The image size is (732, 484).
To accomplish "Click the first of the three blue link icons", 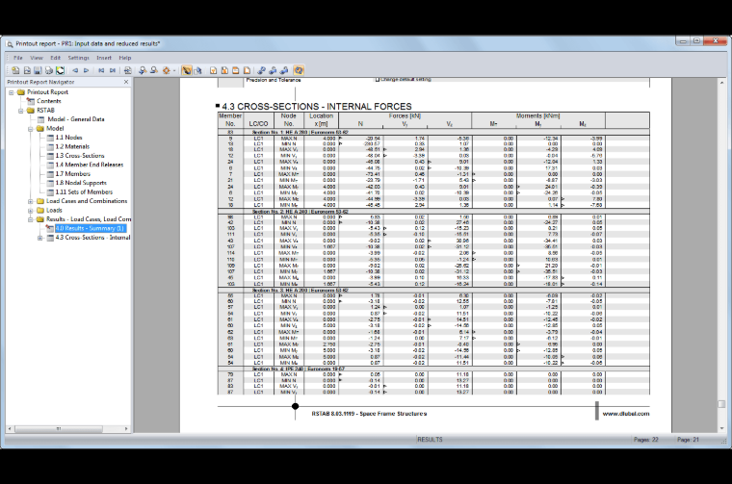I will 262,70.
